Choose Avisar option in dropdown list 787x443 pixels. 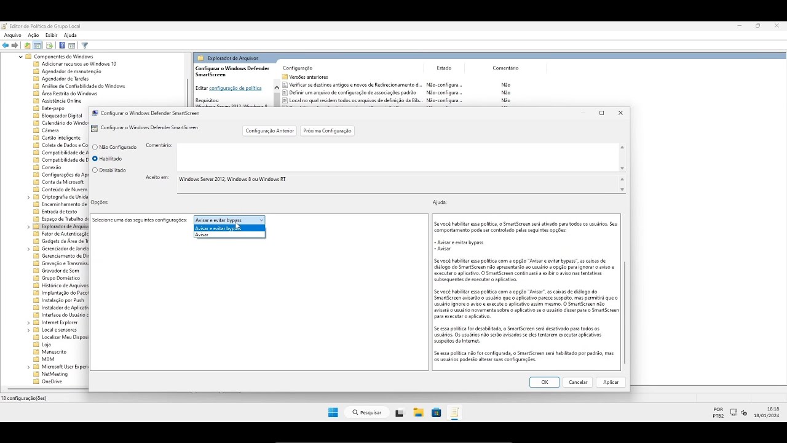229,234
